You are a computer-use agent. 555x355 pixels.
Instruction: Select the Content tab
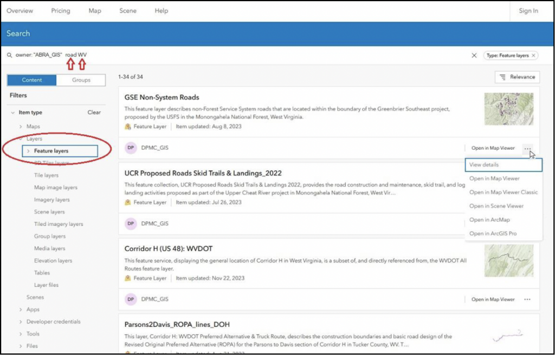click(x=32, y=80)
